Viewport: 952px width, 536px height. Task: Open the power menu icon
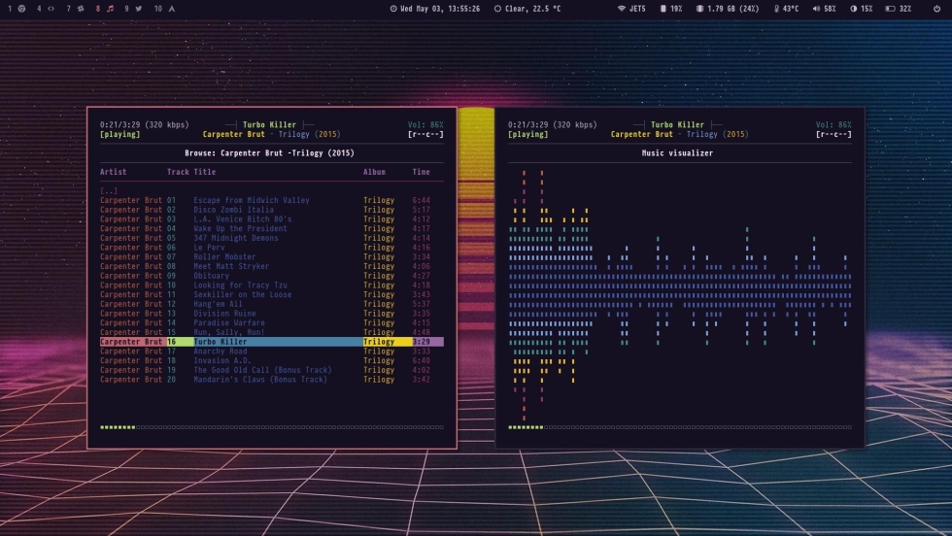(x=936, y=9)
